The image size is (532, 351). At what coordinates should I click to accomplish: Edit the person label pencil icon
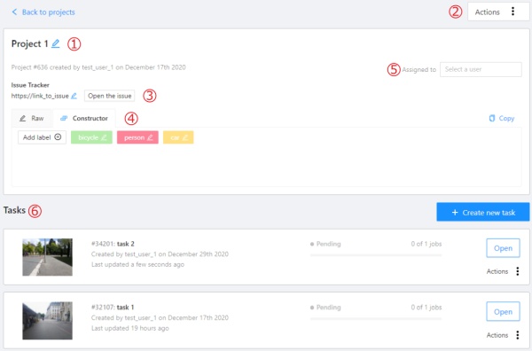(150, 137)
